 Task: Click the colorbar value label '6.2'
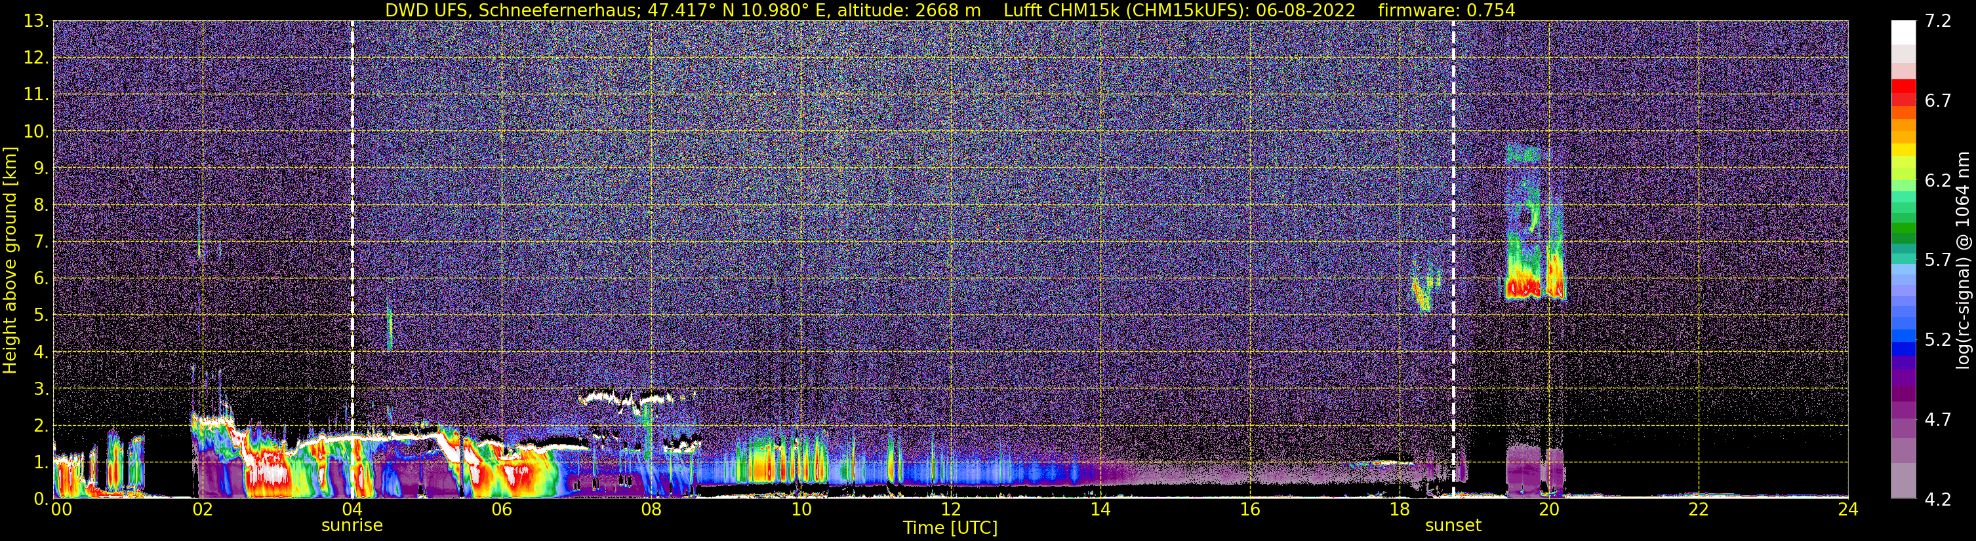point(1938,181)
